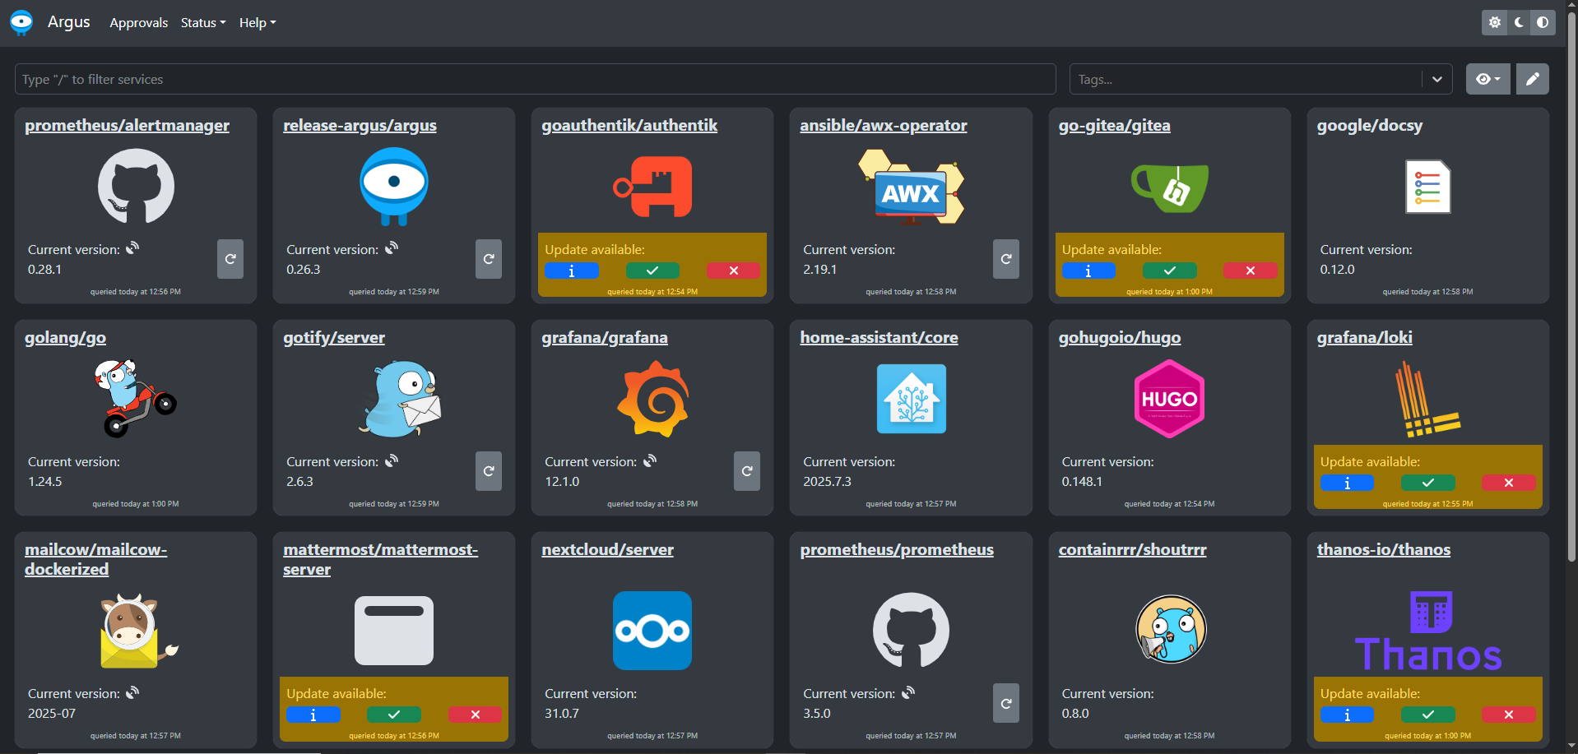
Task: Show info for mattermost-server update
Action: [x=313, y=715]
